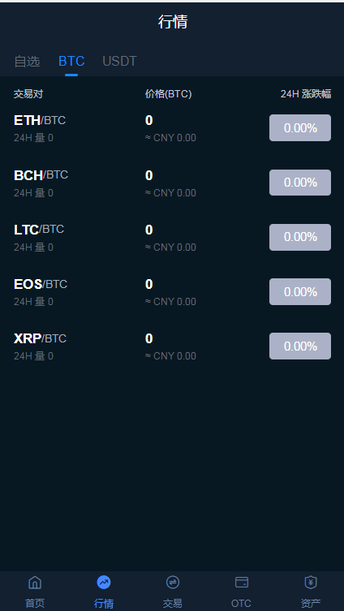This screenshot has width=344, height=611.
Task: Open the BCH/BTC trading pair
Action: [172, 183]
